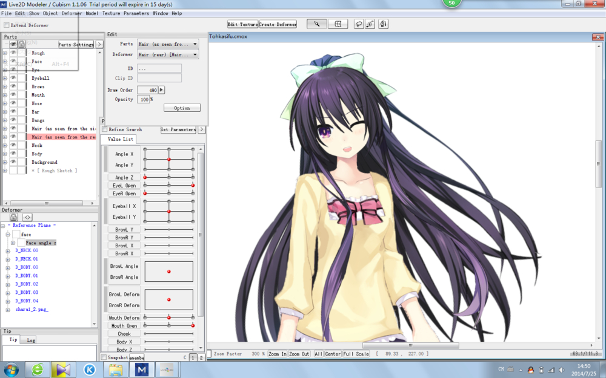606x378 pixels.
Task: Check the Snapshot checkbox
Action: (104, 357)
